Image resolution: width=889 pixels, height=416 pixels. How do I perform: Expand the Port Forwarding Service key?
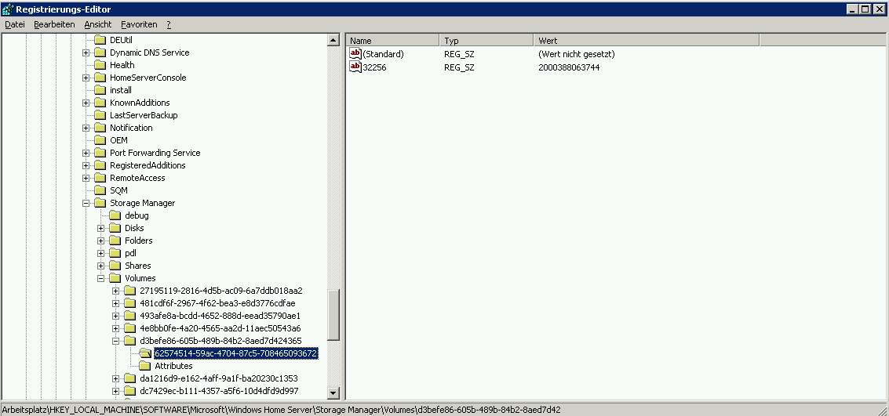point(86,153)
